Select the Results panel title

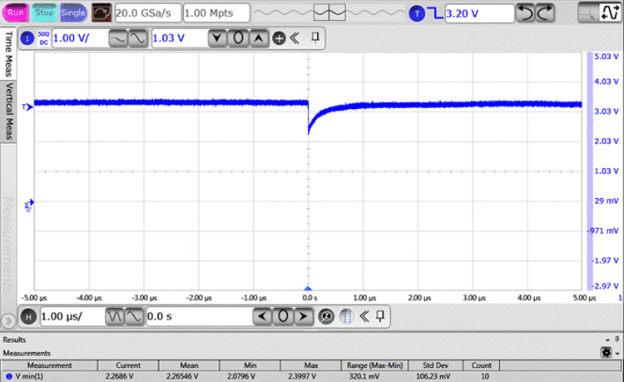tap(14, 340)
